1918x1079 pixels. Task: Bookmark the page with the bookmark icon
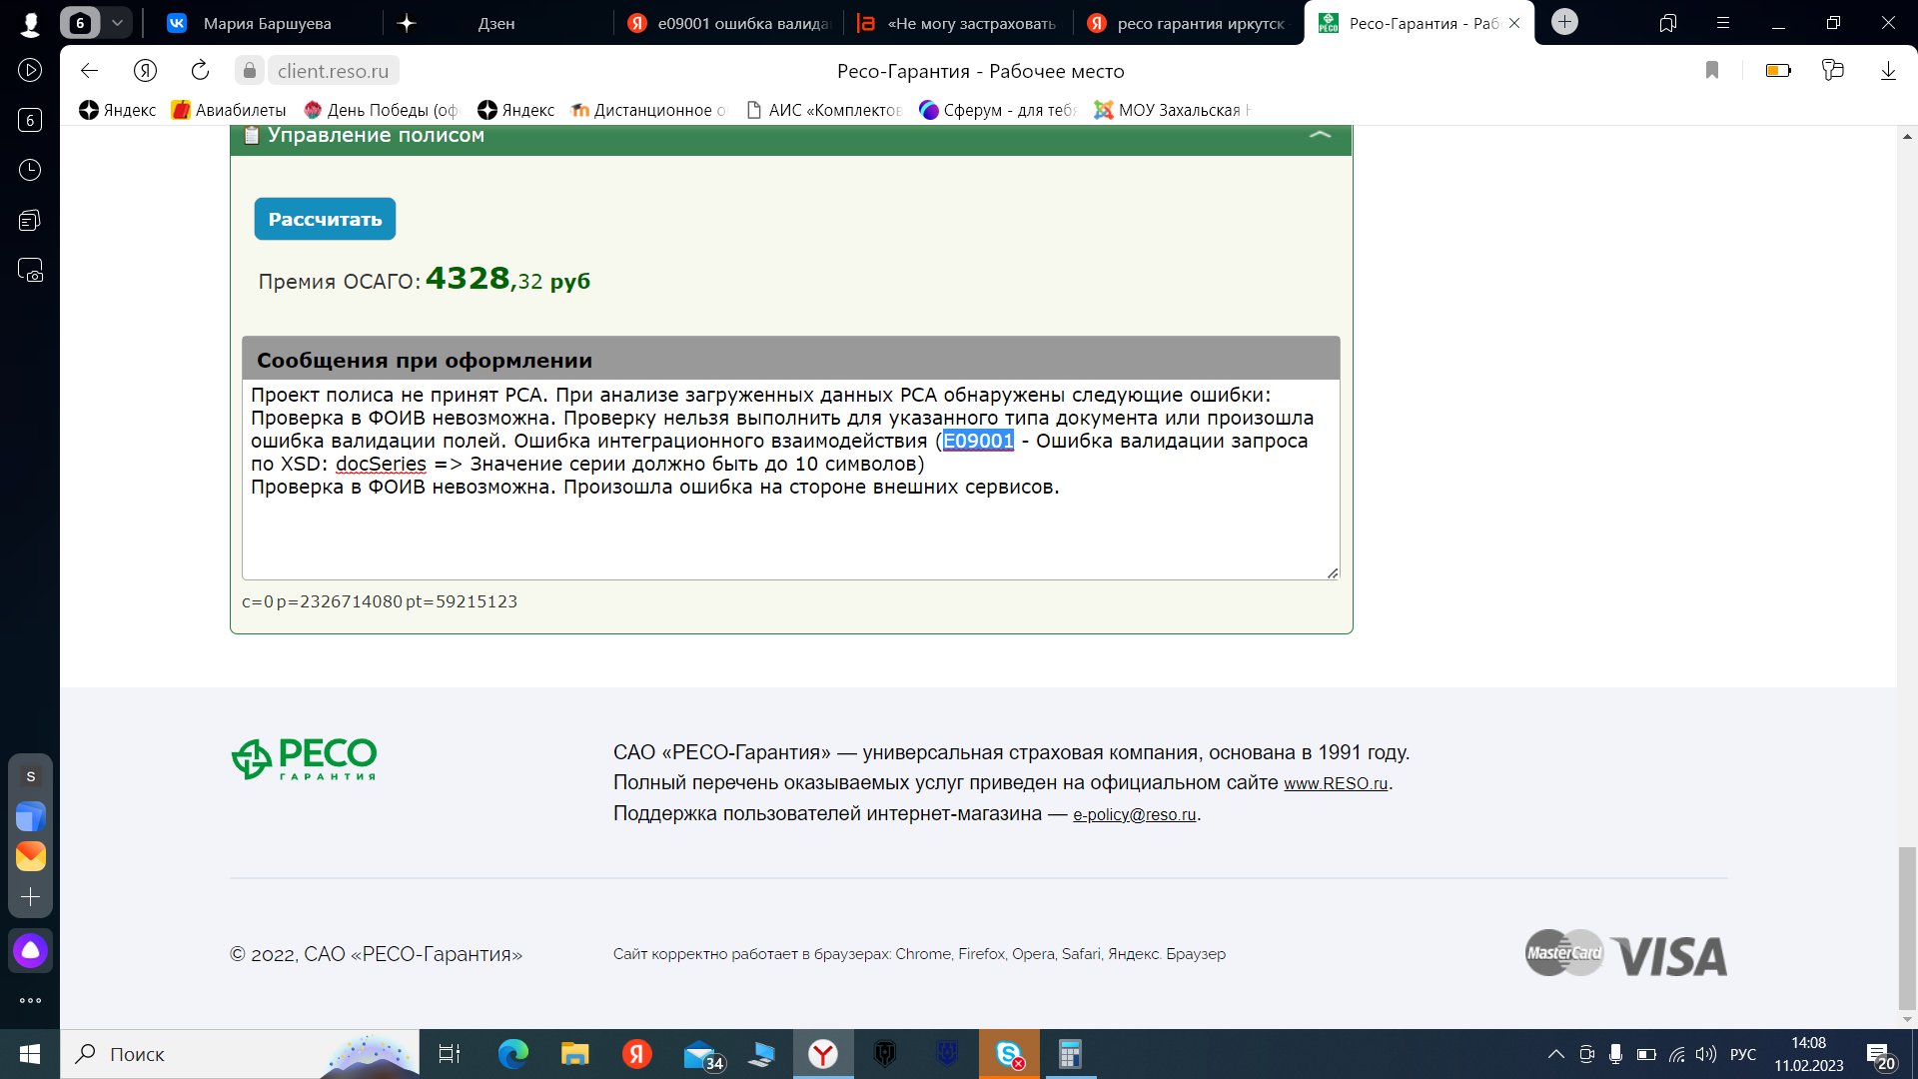tap(1712, 70)
